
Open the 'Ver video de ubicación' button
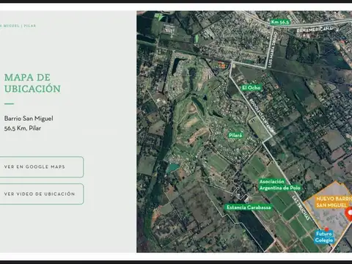pyautogui.click(x=42, y=194)
